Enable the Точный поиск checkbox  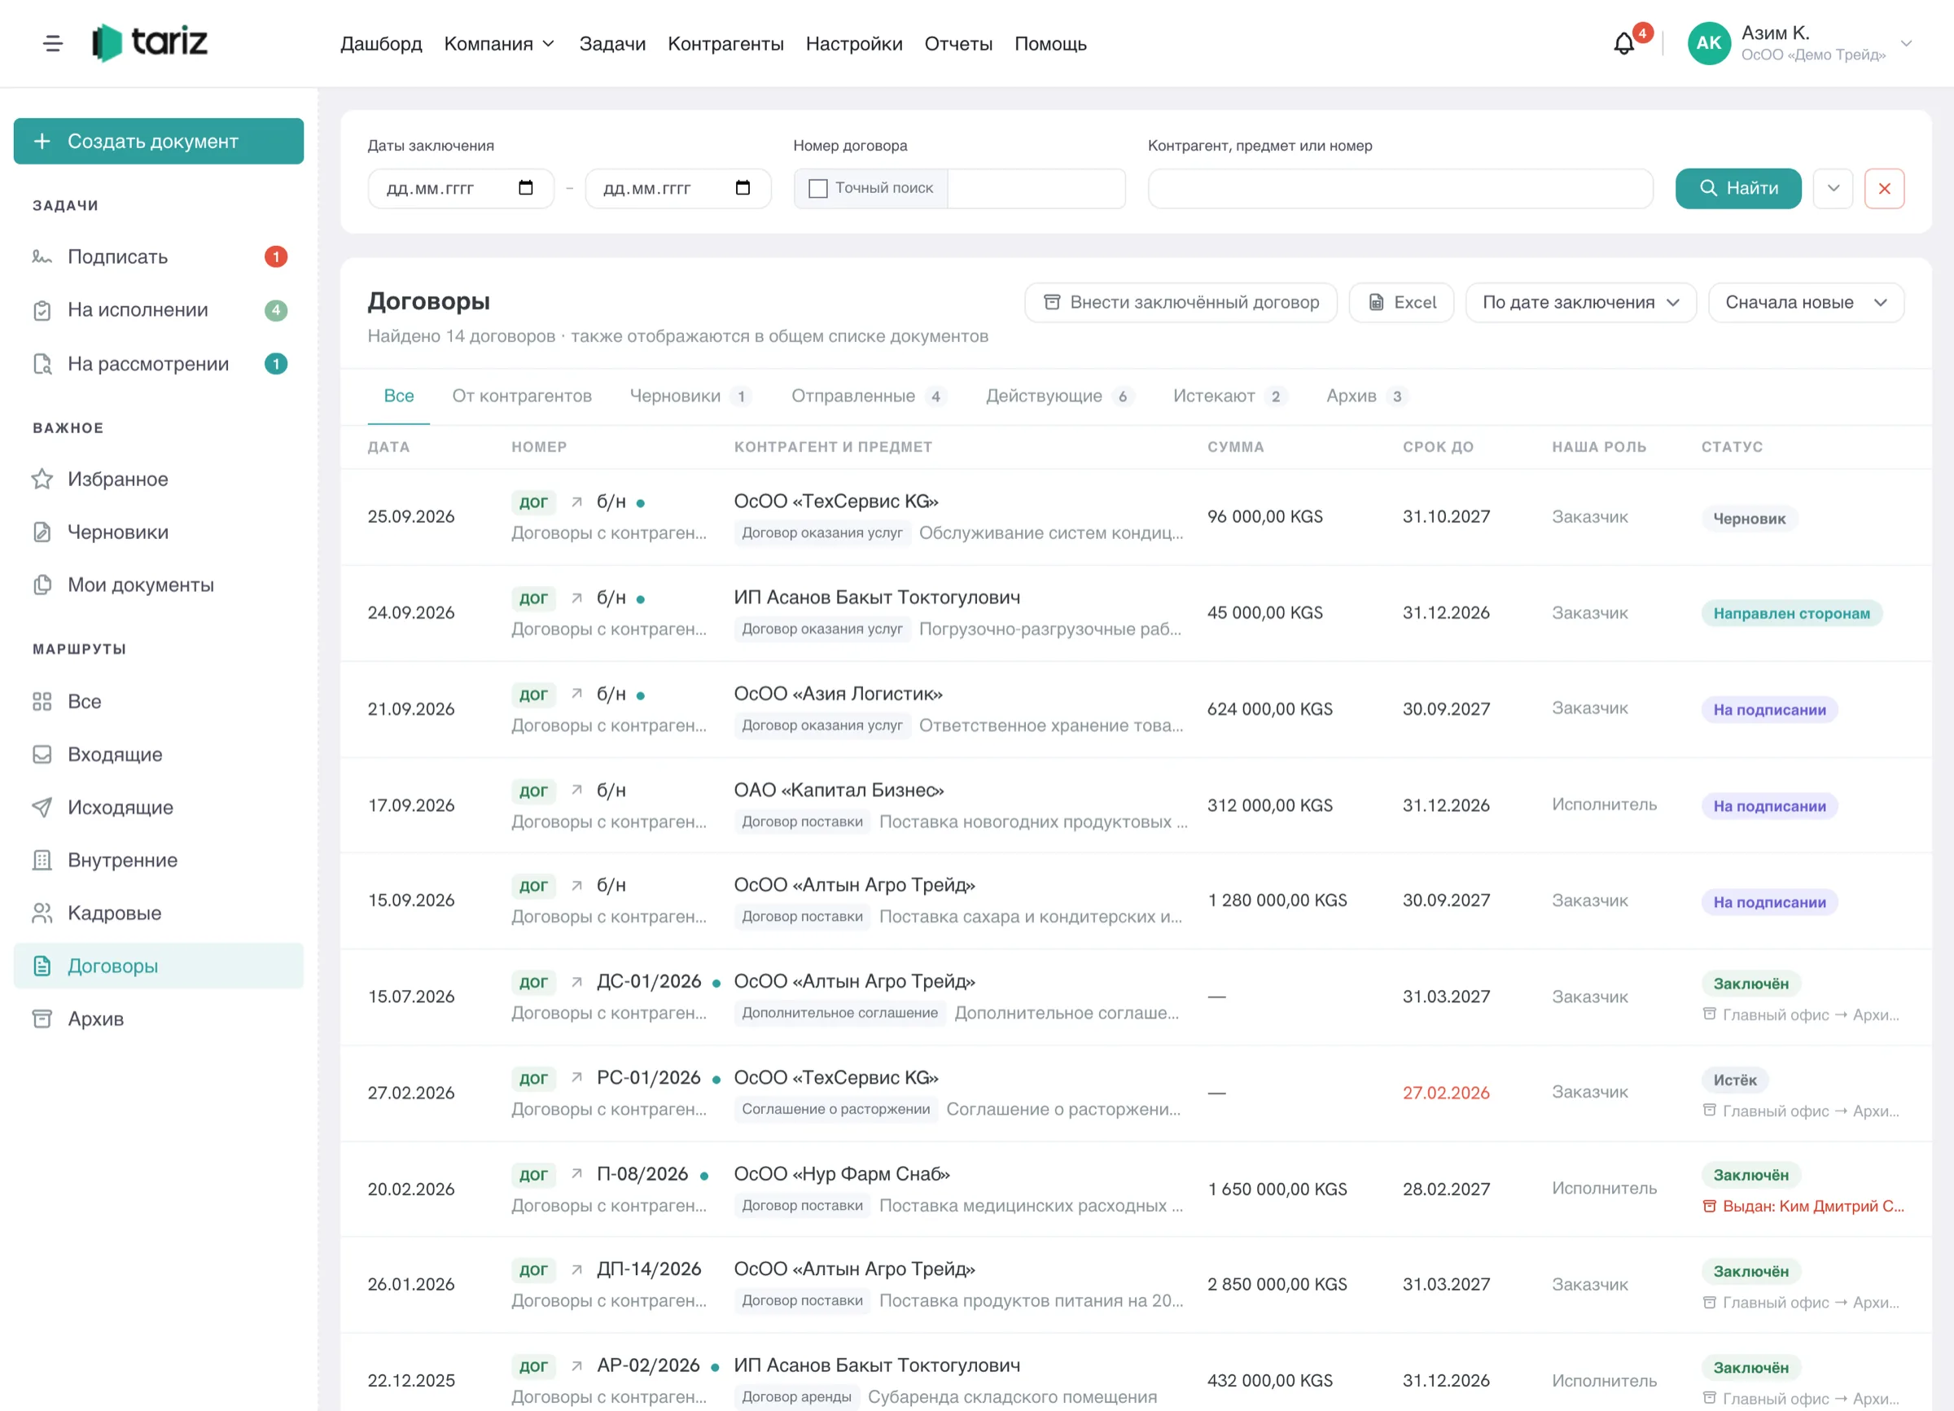(x=817, y=189)
